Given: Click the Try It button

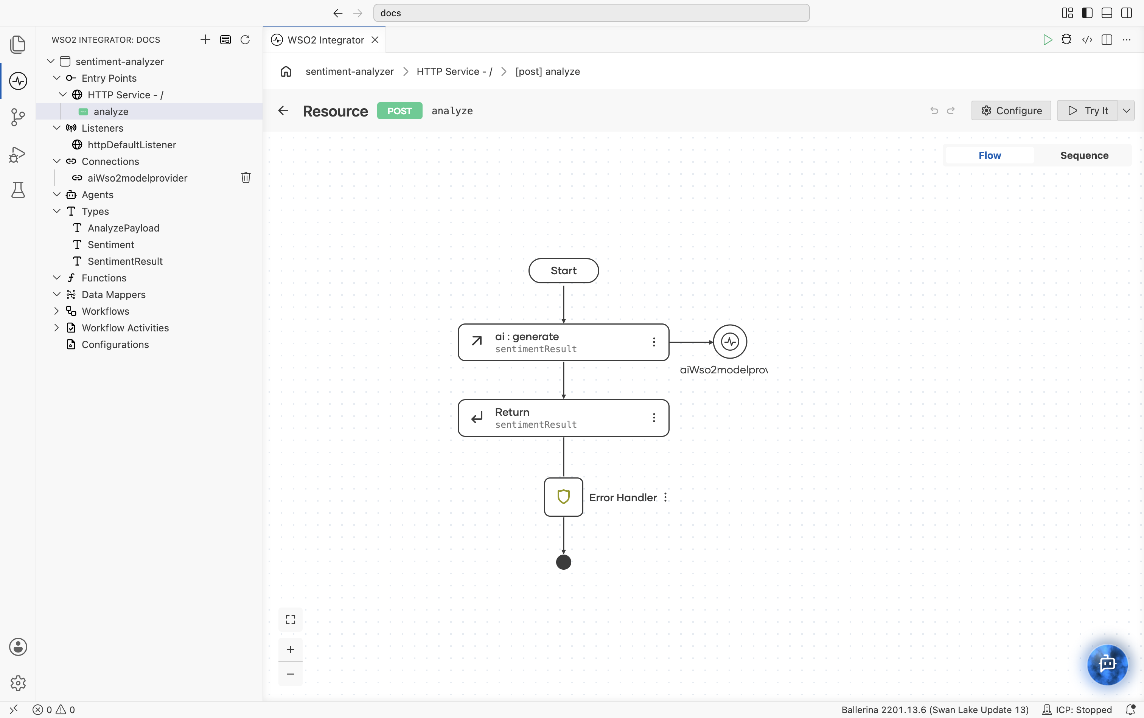Looking at the screenshot, I should pos(1088,110).
